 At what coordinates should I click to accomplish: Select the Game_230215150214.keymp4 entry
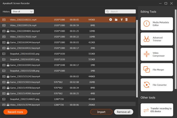point(68,82)
